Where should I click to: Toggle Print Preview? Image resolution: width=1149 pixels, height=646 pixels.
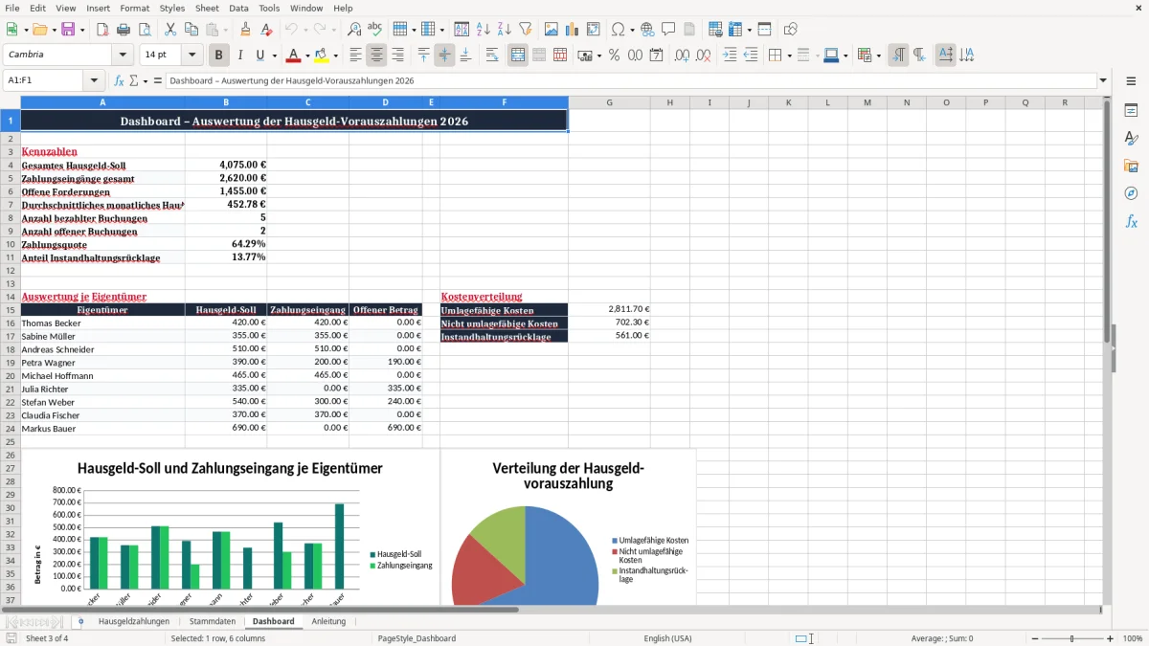click(144, 29)
